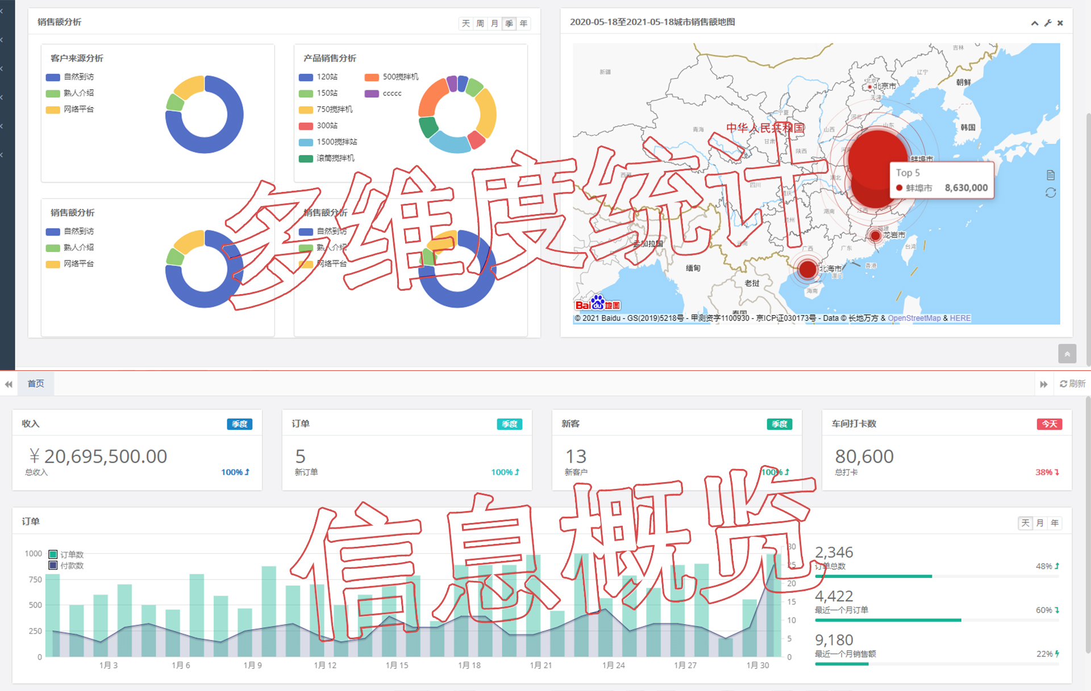Collapse the city sales map panel

coord(1034,23)
